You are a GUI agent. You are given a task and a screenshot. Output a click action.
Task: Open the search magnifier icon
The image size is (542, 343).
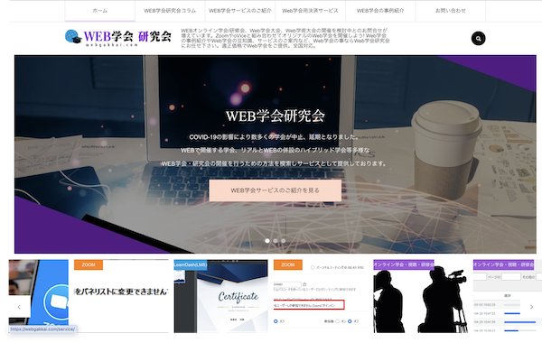point(478,38)
